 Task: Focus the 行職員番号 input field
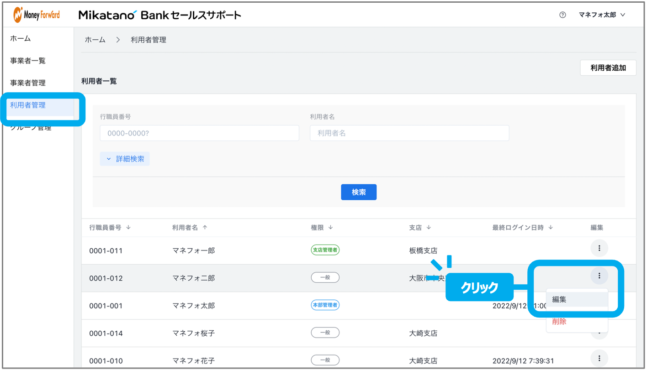pyautogui.click(x=200, y=133)
